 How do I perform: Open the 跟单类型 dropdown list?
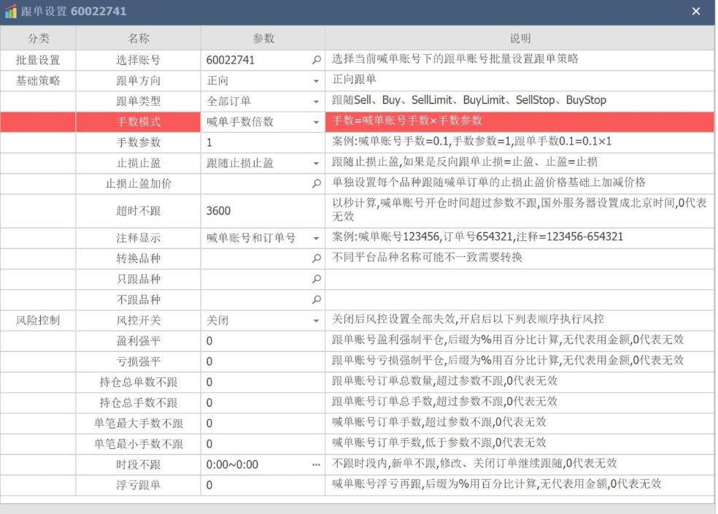pyautogui.click(x=316, y=101)
